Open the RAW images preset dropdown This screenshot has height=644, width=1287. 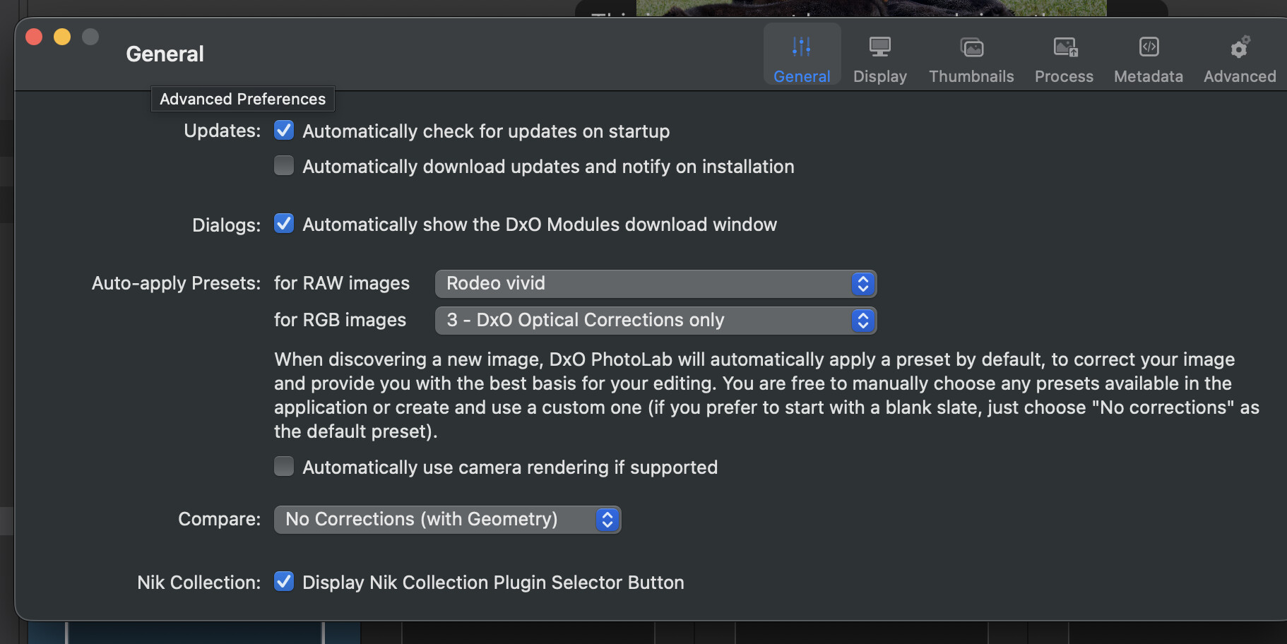coord(656,283)
